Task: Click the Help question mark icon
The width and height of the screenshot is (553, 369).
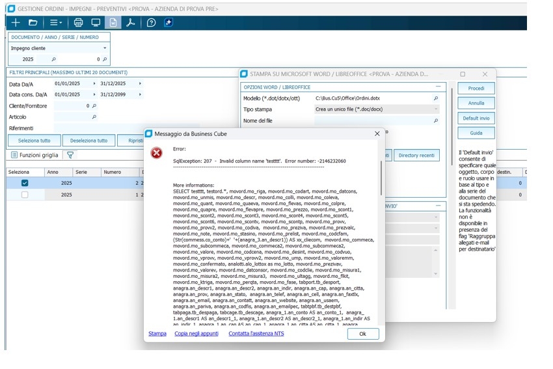Action: pos(152,23)
